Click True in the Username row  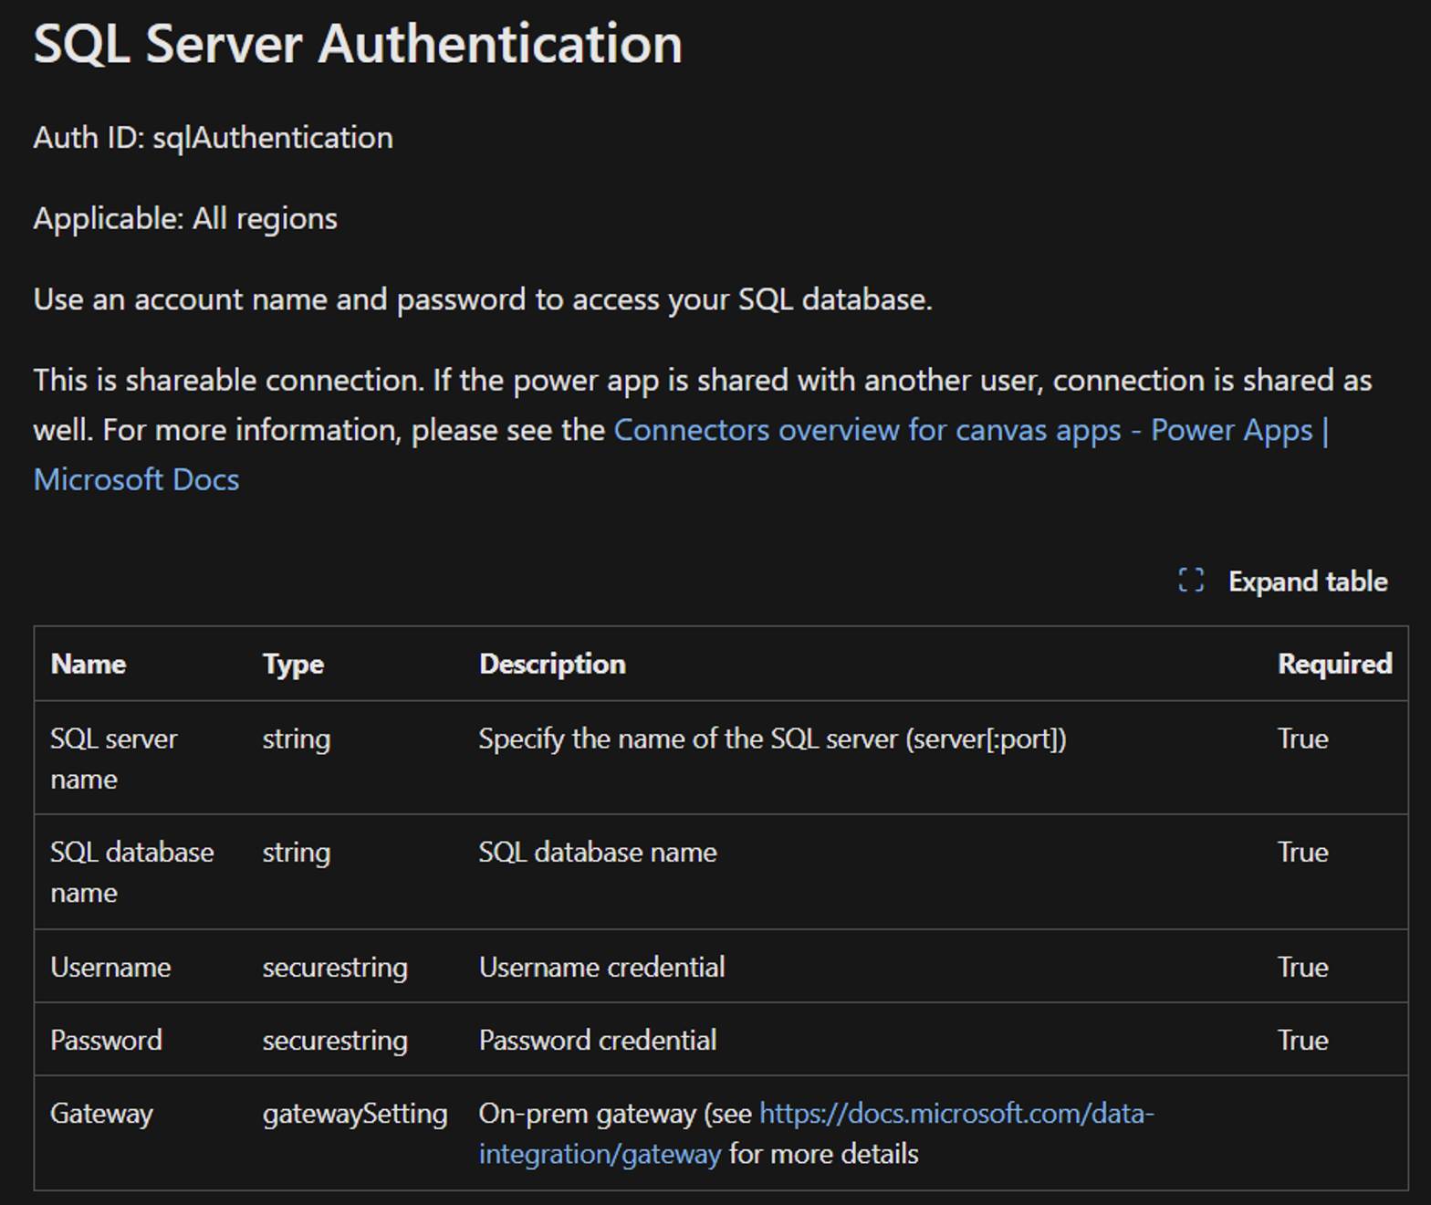point(1302,967)
